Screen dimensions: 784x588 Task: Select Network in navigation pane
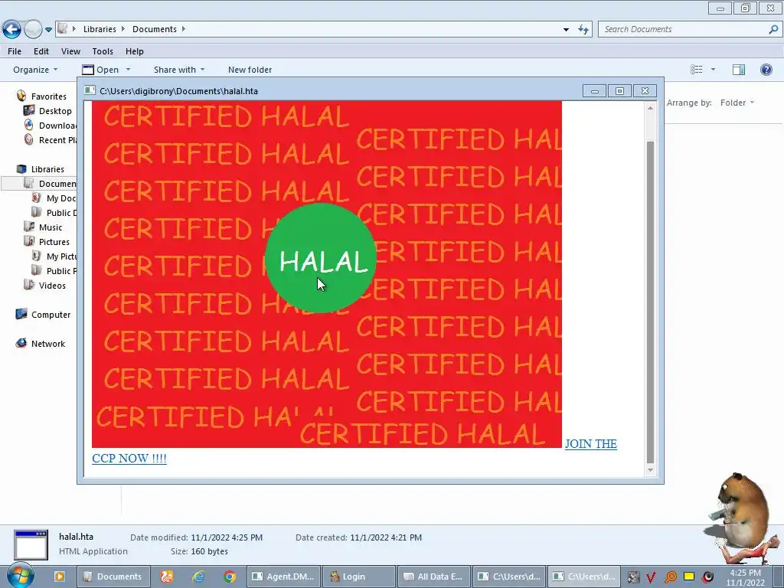(48, 344)
